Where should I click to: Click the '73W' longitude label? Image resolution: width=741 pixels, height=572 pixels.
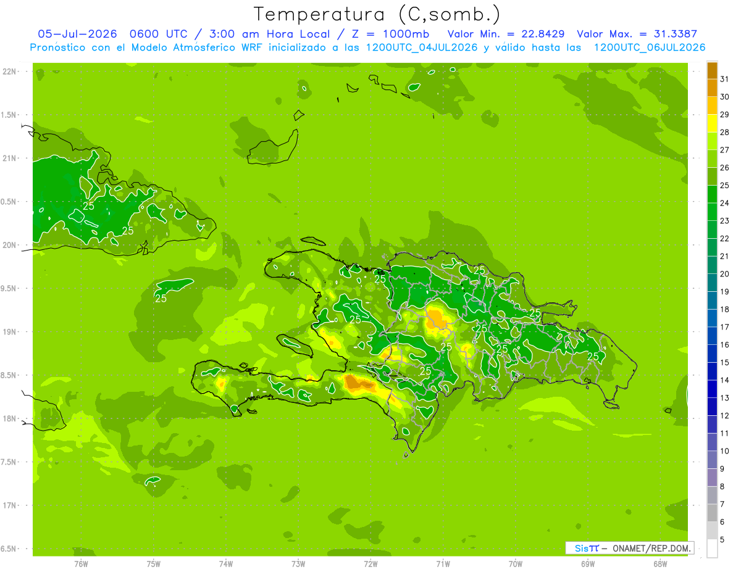click(x=298, y=563)
